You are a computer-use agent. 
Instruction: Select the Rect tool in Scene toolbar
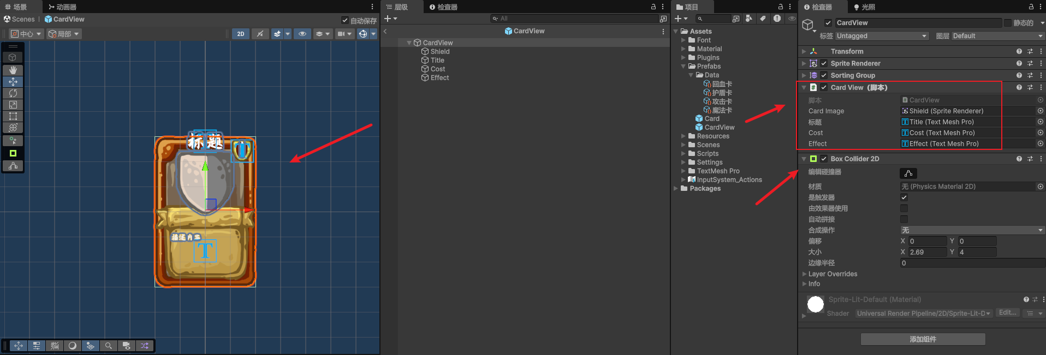[13, 116]
